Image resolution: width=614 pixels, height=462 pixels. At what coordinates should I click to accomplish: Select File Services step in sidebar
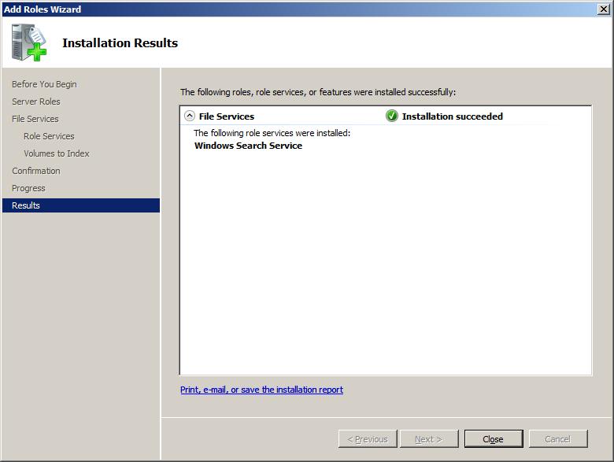tap(35, 119)
